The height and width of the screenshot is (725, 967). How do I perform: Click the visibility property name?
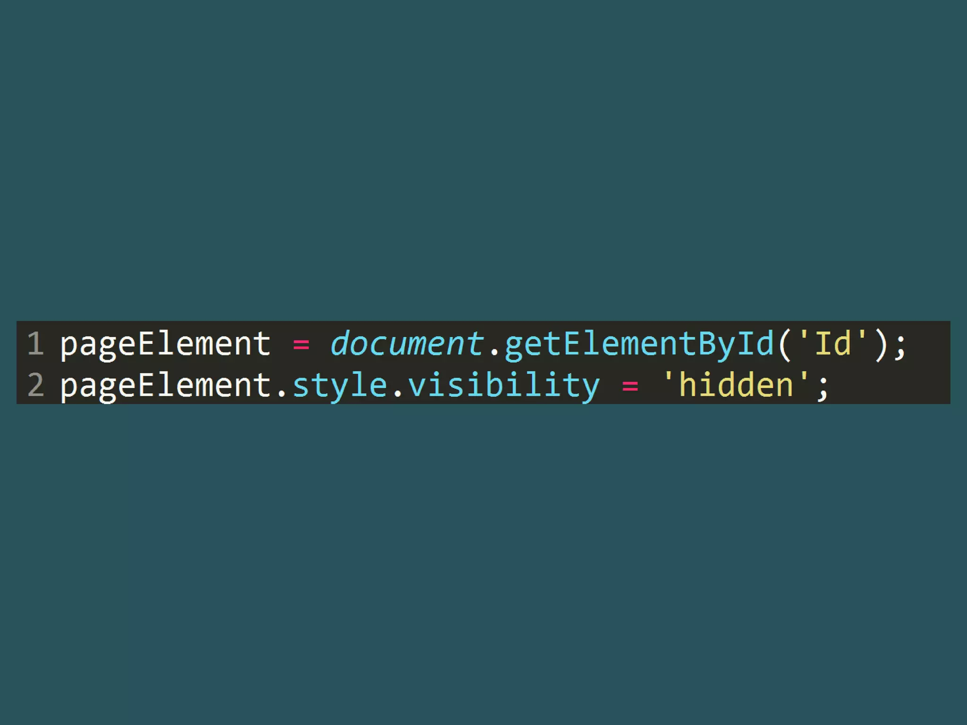pyautogui.click(x=504, y=387)
